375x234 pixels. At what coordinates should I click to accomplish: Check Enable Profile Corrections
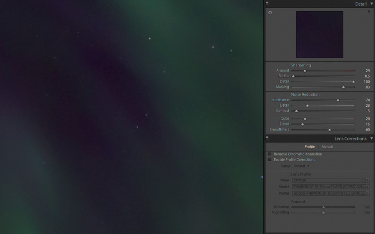point(270,160)
